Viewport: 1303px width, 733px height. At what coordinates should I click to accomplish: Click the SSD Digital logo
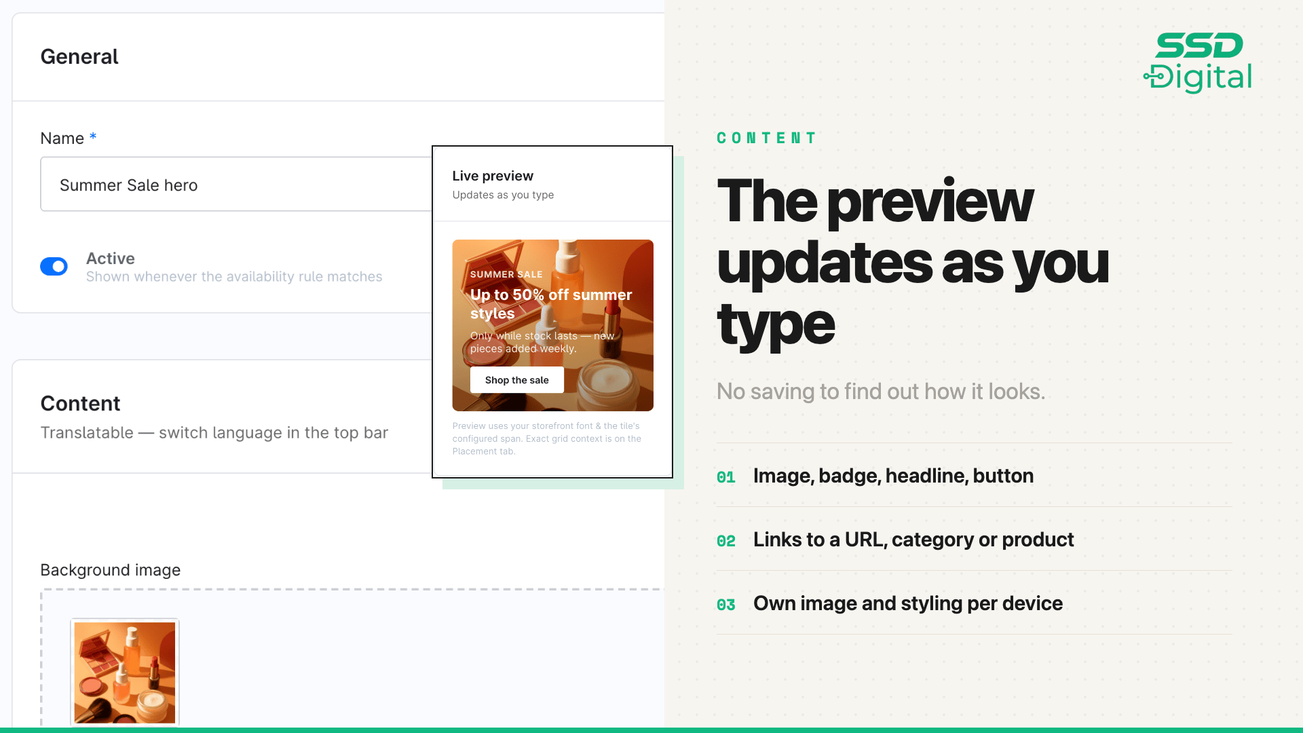click(1198, 62)
